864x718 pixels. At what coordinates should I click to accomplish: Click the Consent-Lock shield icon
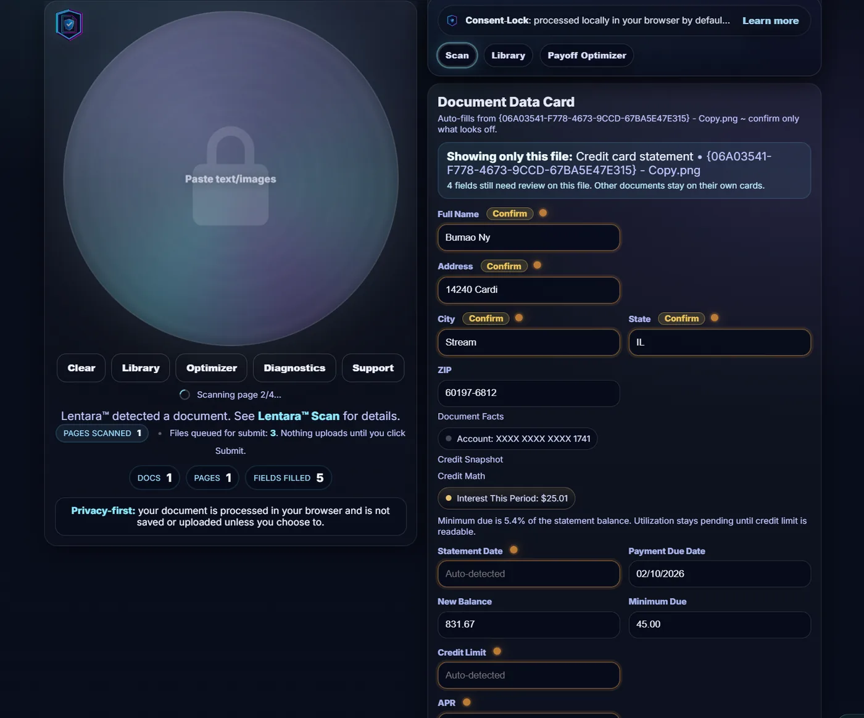452,20
